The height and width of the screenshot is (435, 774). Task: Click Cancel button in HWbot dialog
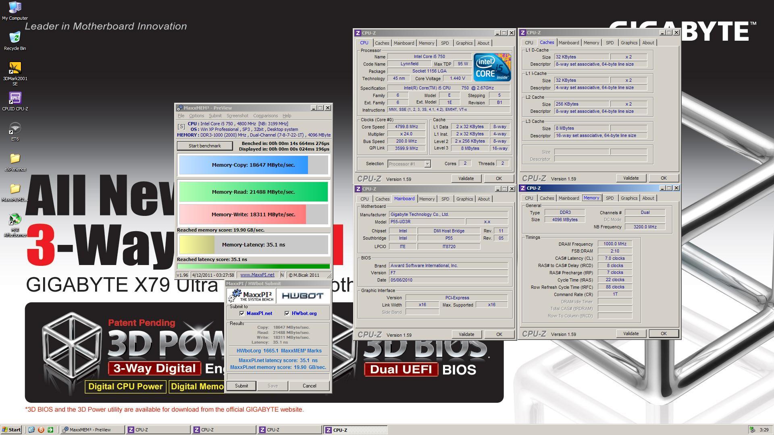click(x=309, y=386)
